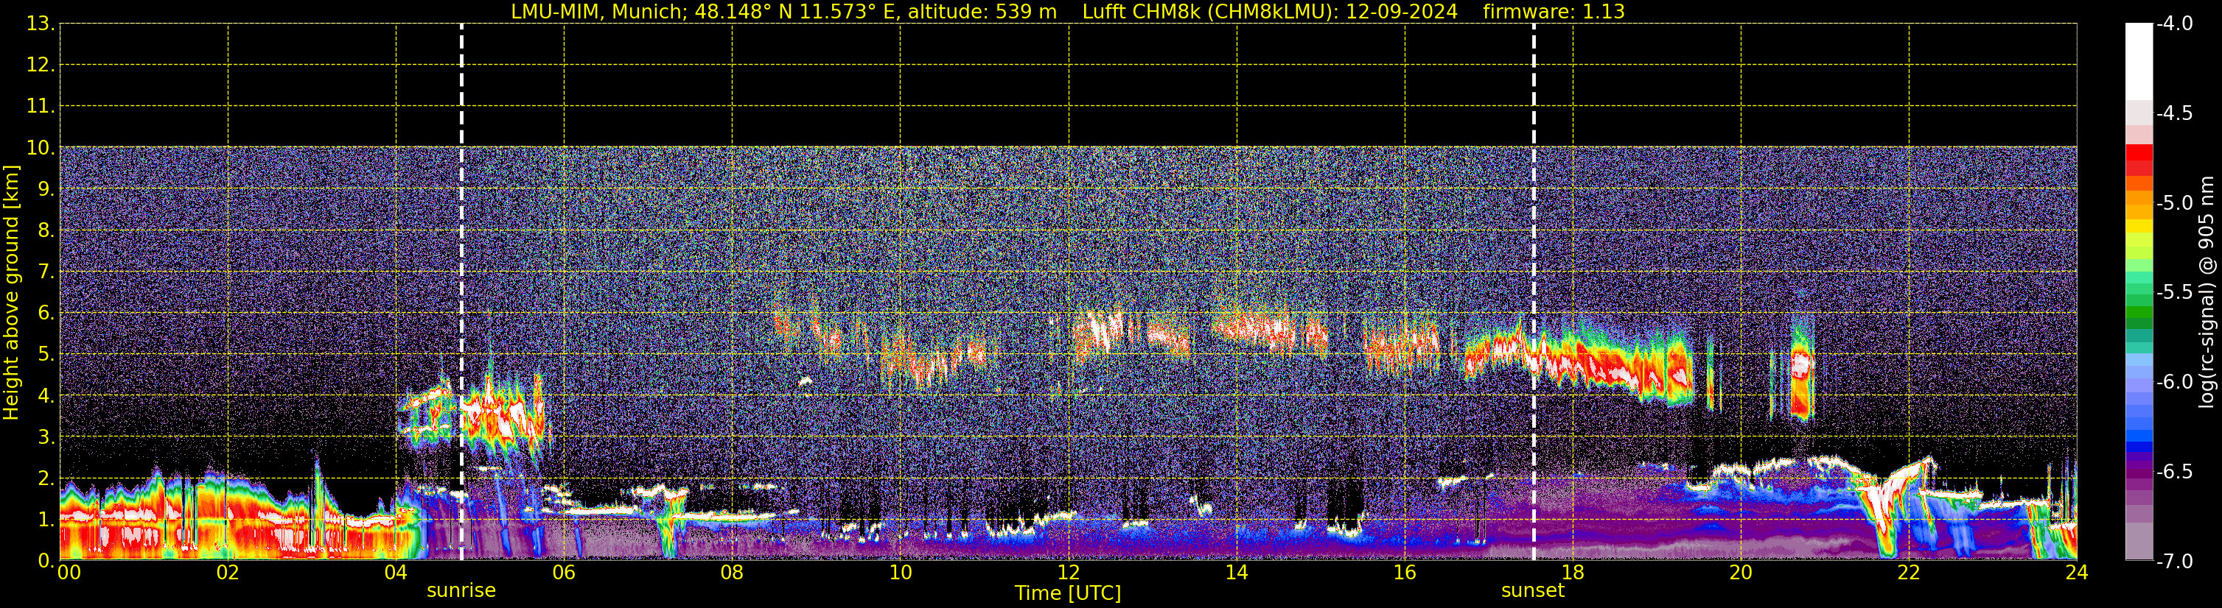This screenshot has width=2222, height=608.
Task: Click the '8.' height axis tick label
Action: pyautogui.click(x=46, y=231)
